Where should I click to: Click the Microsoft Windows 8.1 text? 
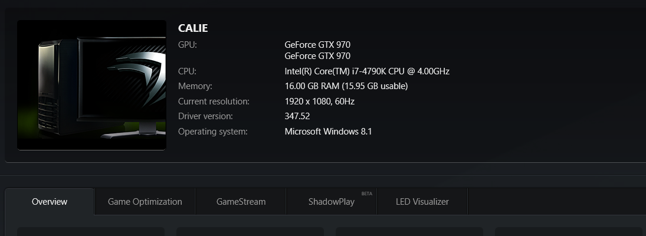(328, 131)
